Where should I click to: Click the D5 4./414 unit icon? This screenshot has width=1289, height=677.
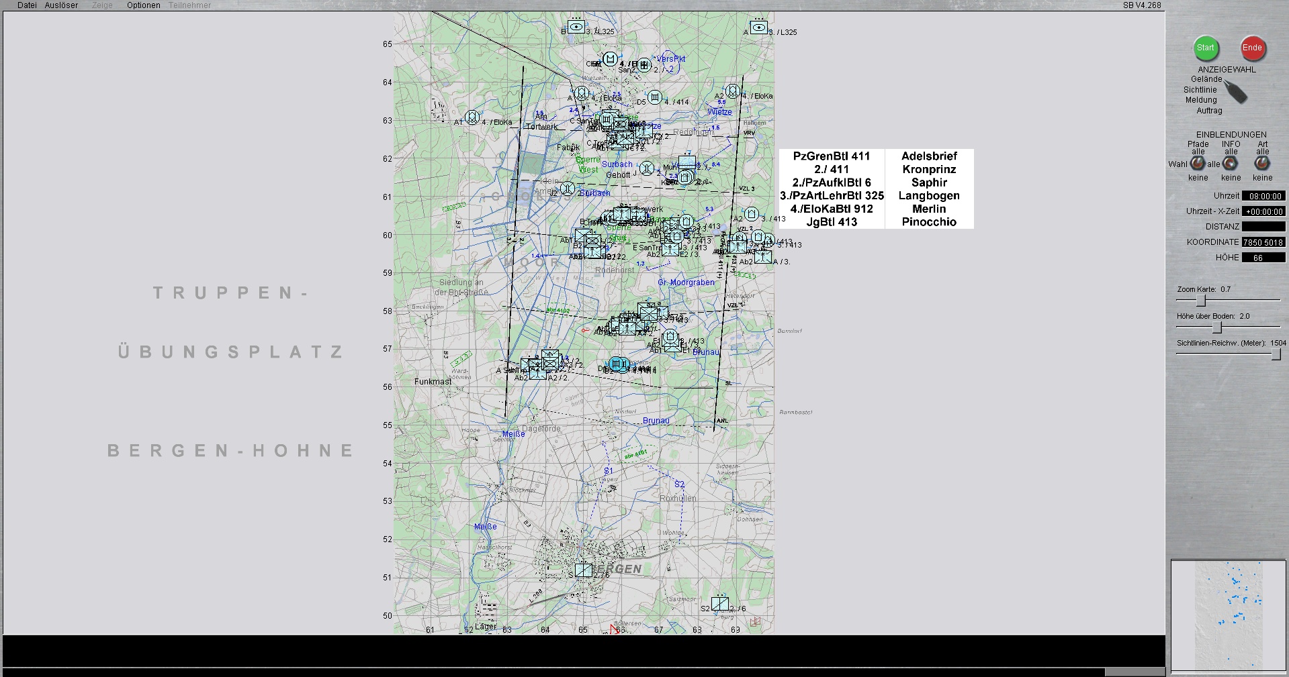655,98
